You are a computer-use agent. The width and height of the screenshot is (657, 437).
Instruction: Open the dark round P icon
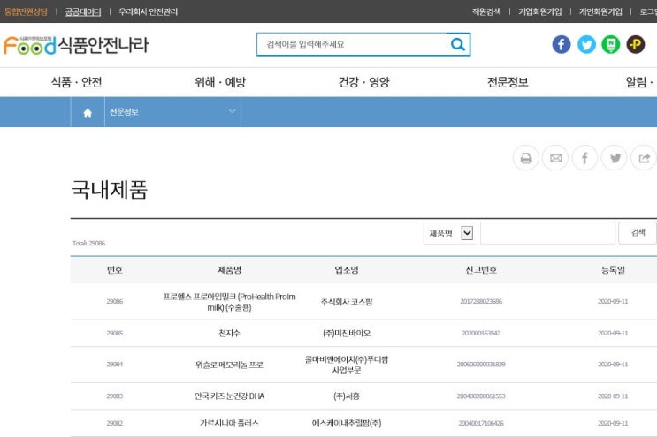[x=636, y=44]
